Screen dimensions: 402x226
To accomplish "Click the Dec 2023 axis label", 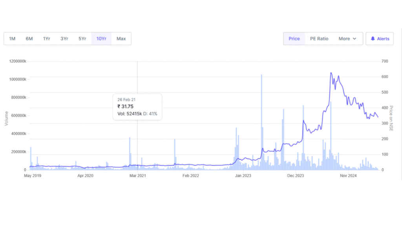I will point(296,176).
